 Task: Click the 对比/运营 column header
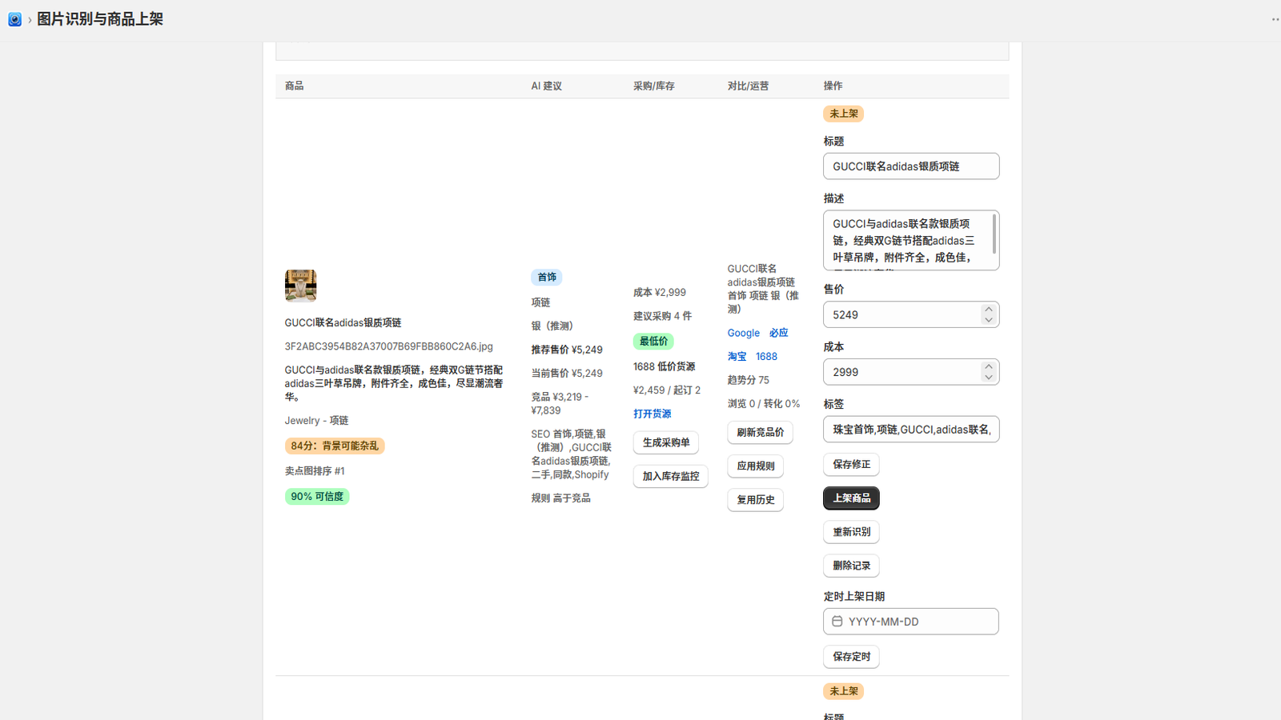pyautogui.click(x=748, y=86)
